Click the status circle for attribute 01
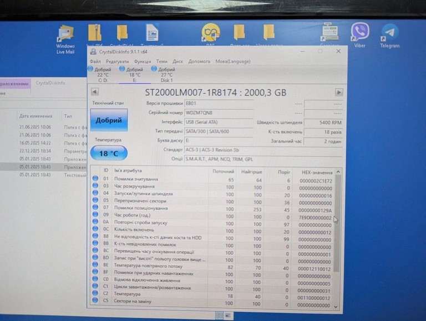Screen dimensions: 426x321 pos(95,178)
